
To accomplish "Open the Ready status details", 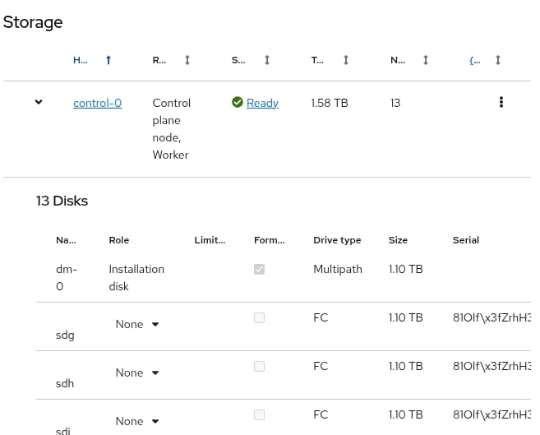I will click(262, 103).
